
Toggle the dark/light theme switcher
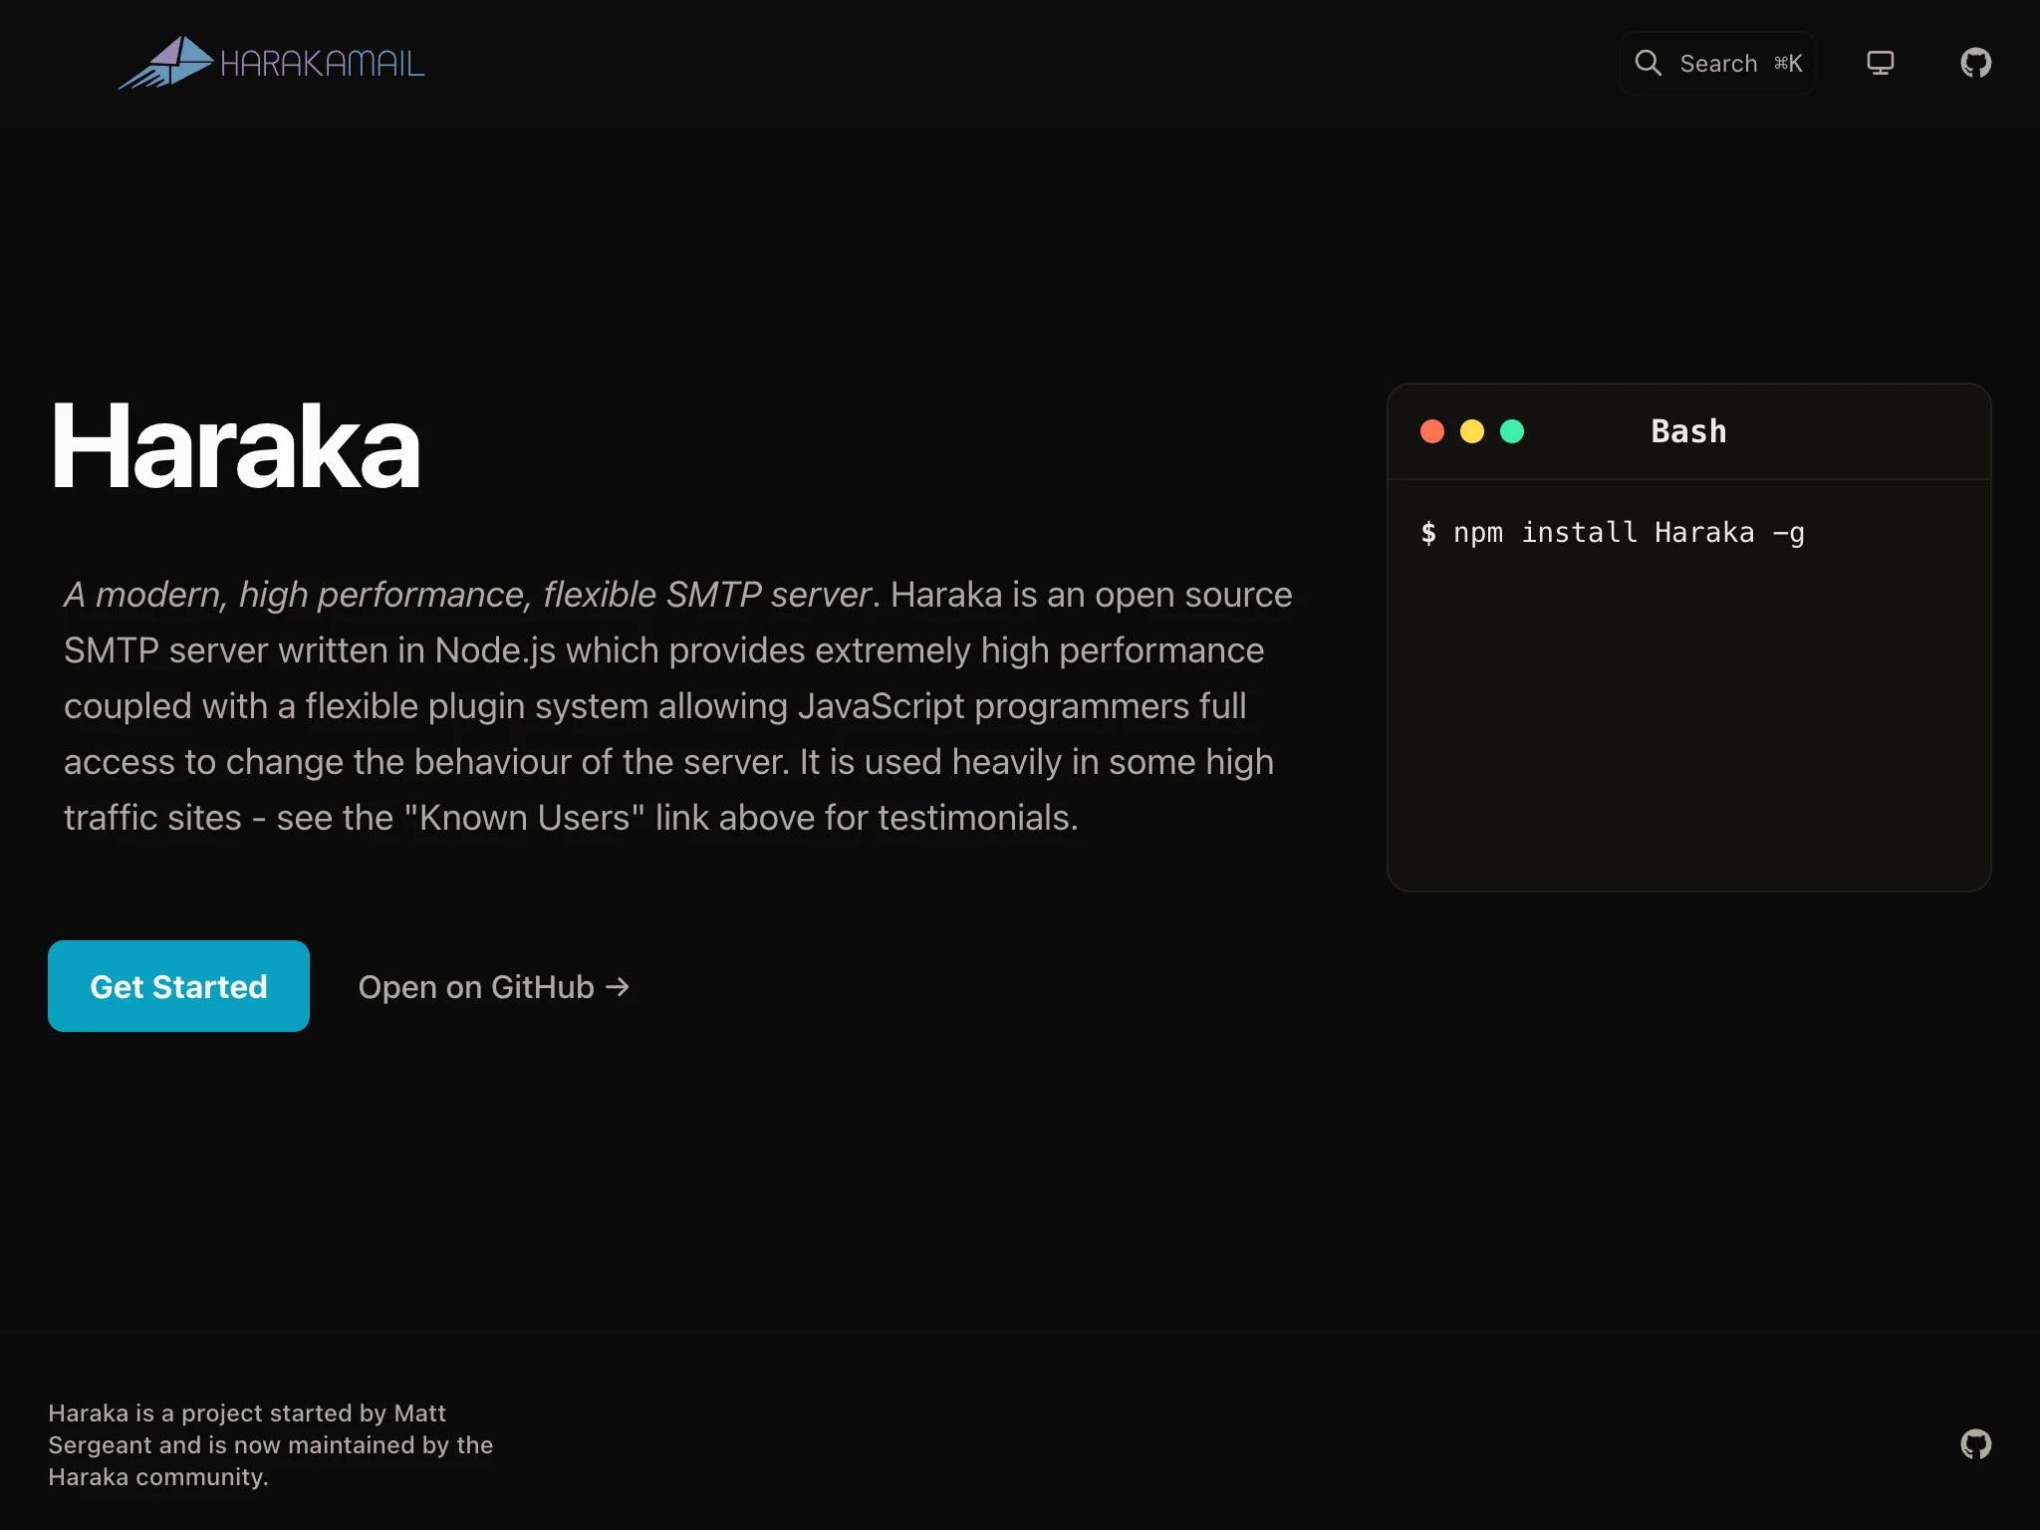pyautogui.click(x=1881, y=63)
